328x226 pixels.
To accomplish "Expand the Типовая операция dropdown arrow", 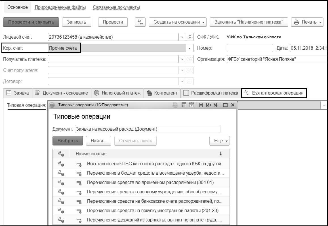I will pyautogui.click(x=324, y=105).
